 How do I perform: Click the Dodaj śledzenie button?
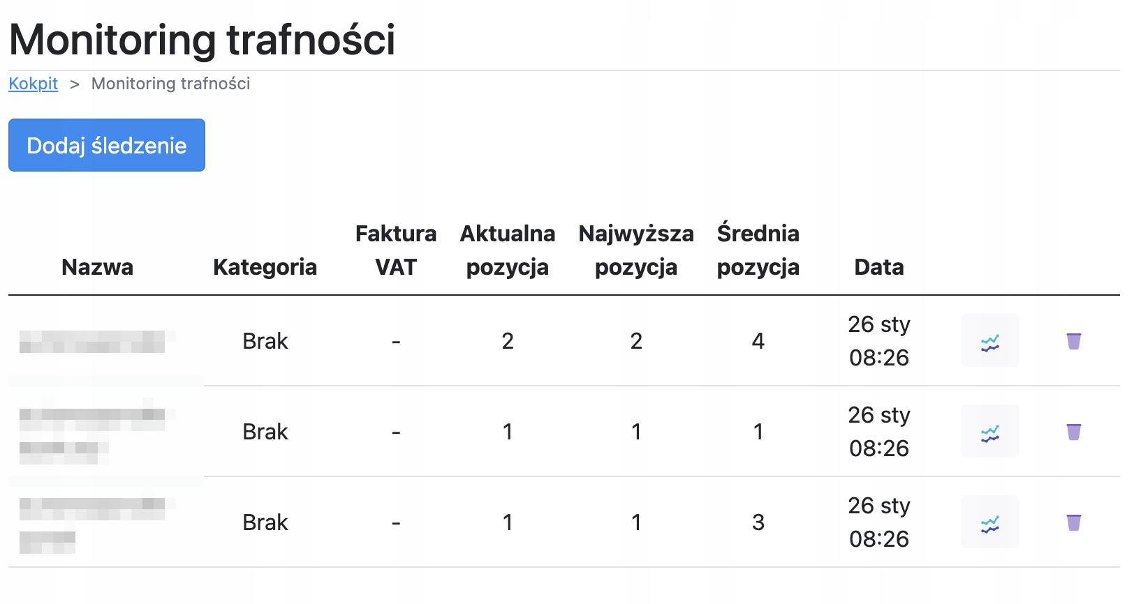pos(107,145)
